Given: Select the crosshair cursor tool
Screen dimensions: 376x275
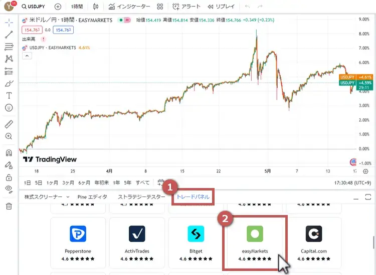Looking at the screenshot, I should tap(9, 22).
